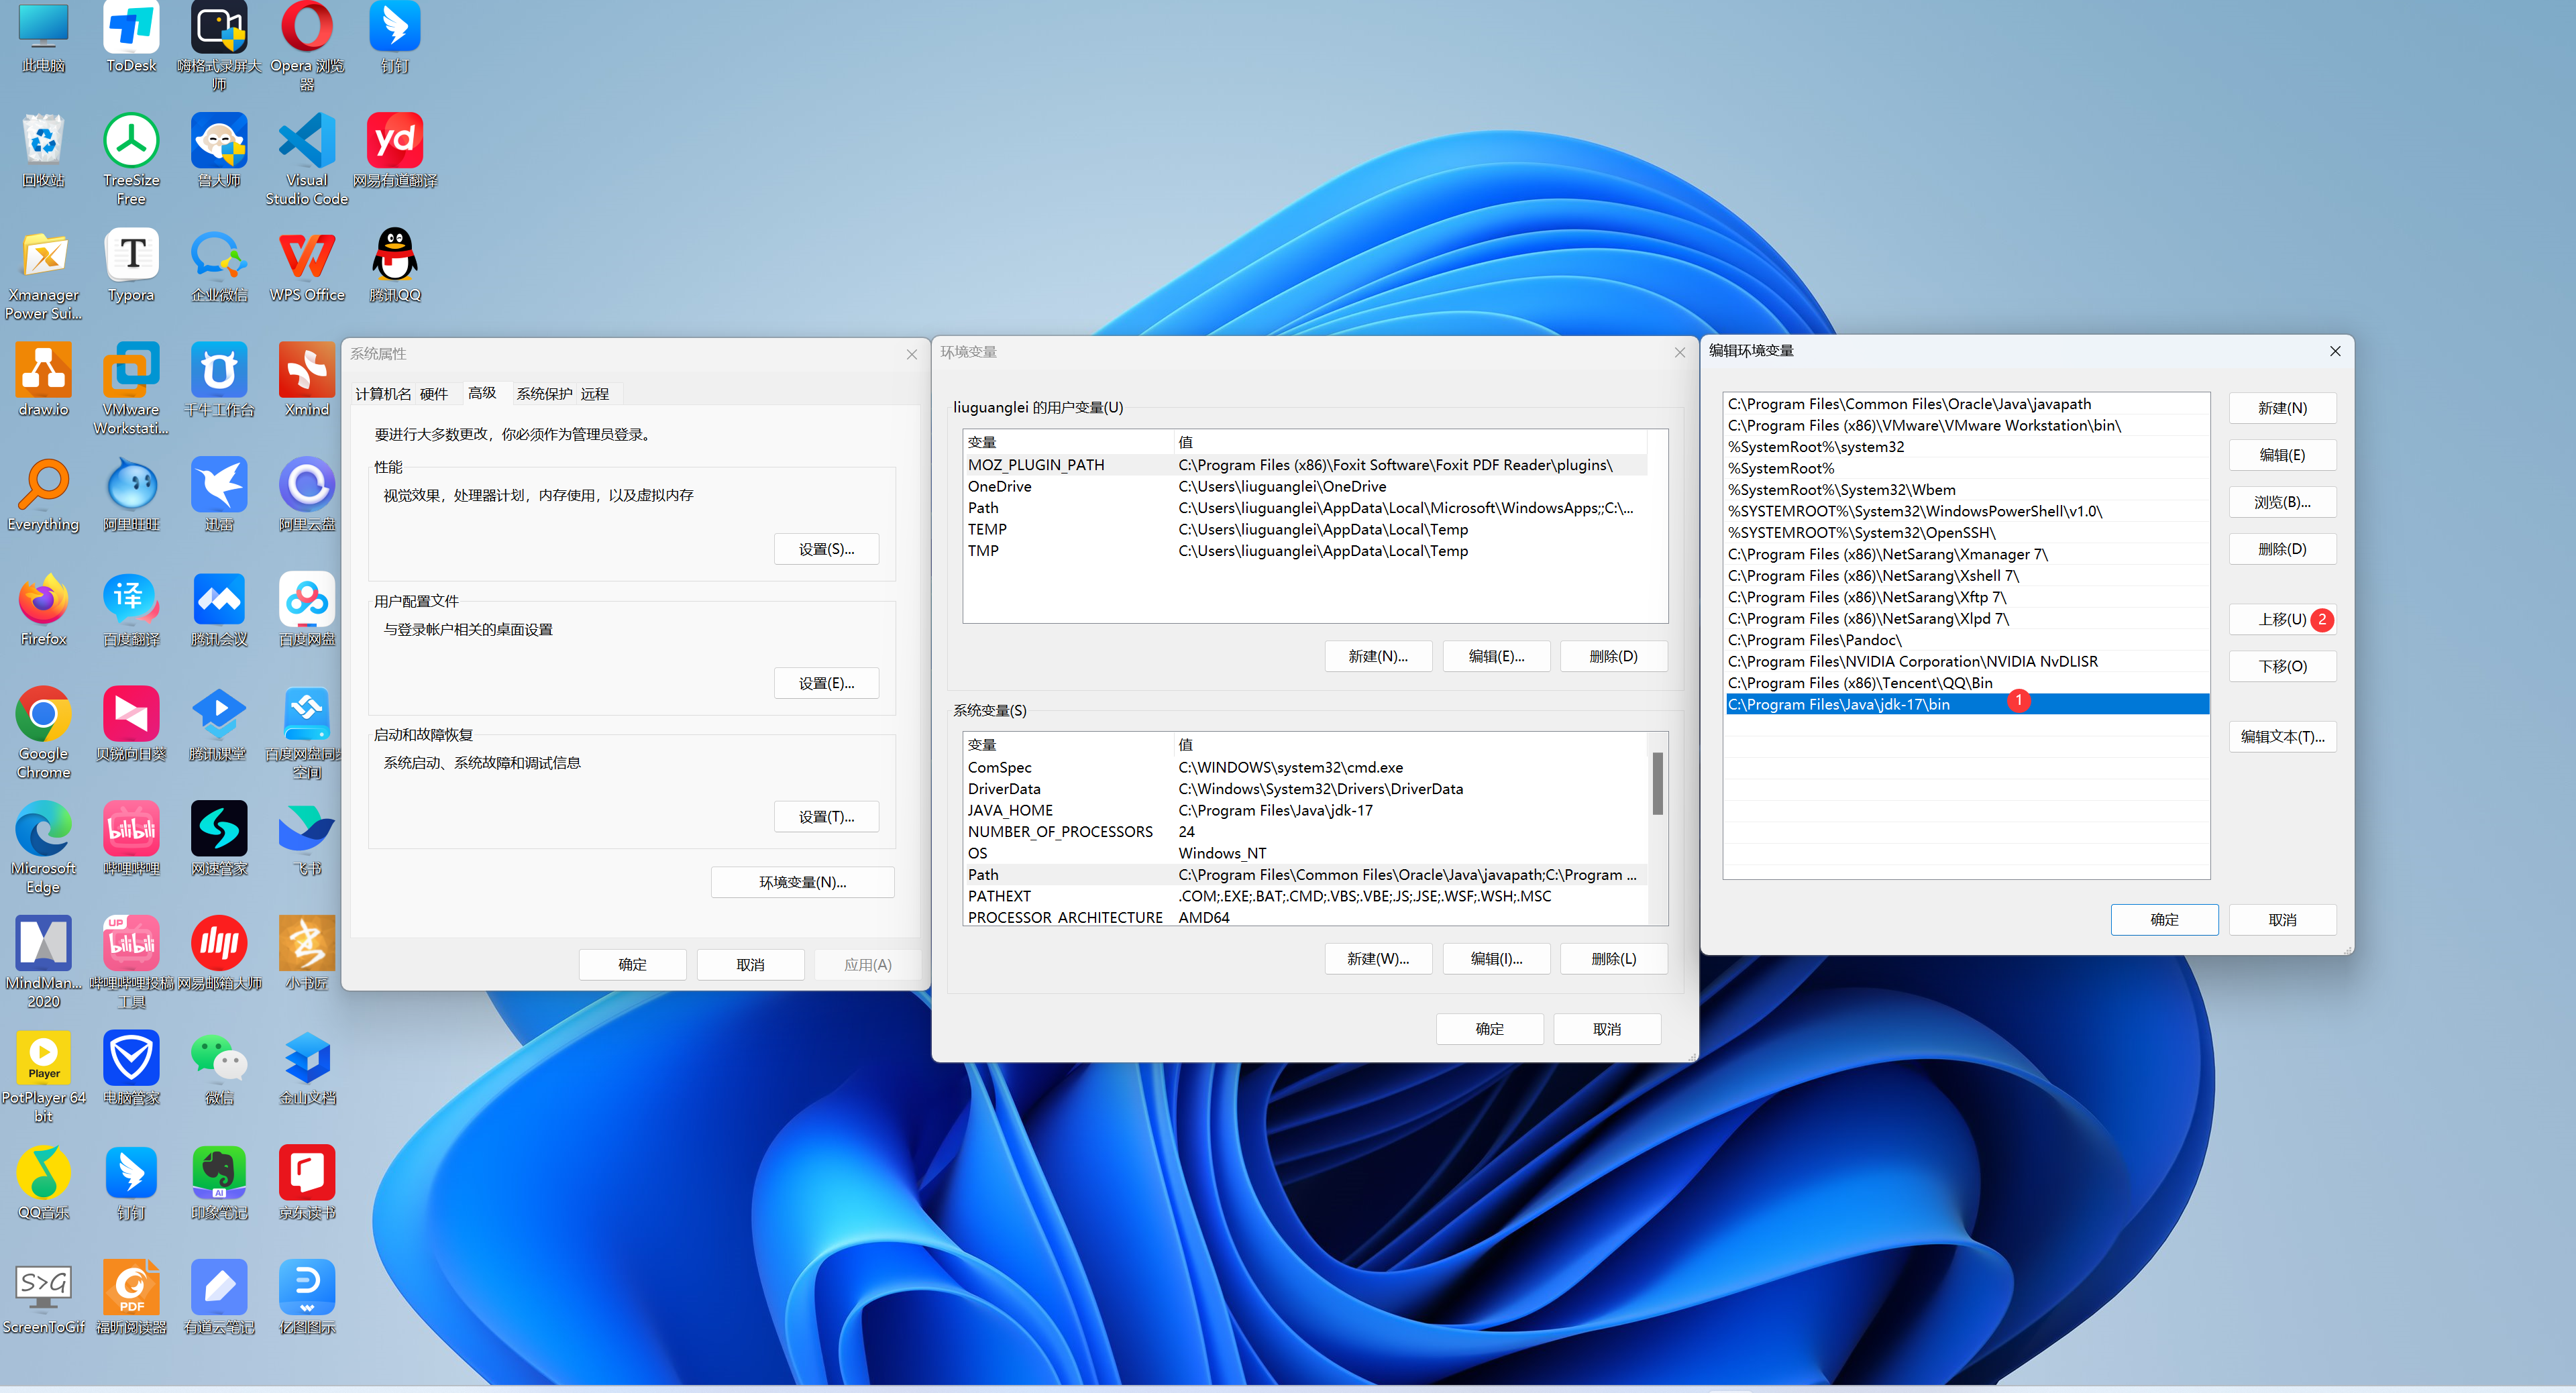
Task: Switch to 系统保护 tab
Action: (544, 394)
